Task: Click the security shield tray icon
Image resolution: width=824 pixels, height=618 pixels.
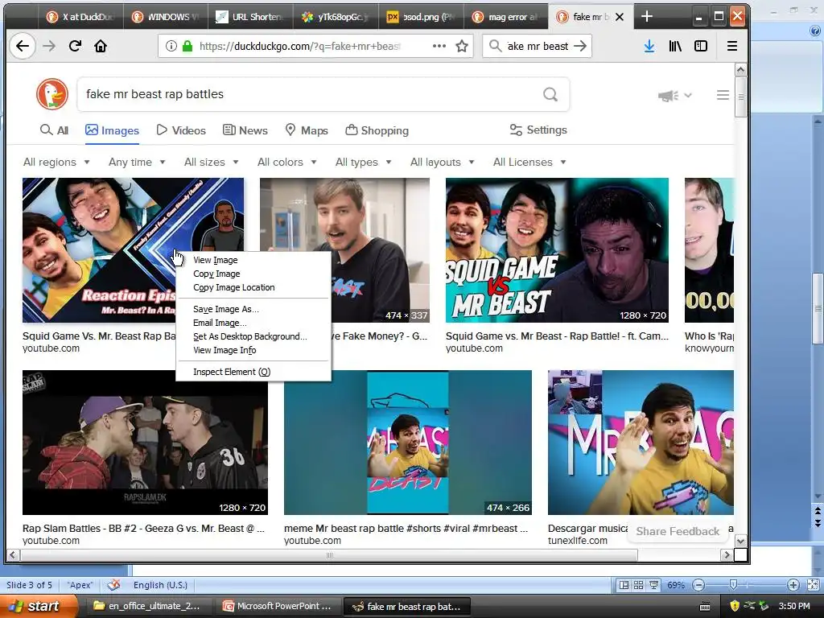Action: click(734, 606)
